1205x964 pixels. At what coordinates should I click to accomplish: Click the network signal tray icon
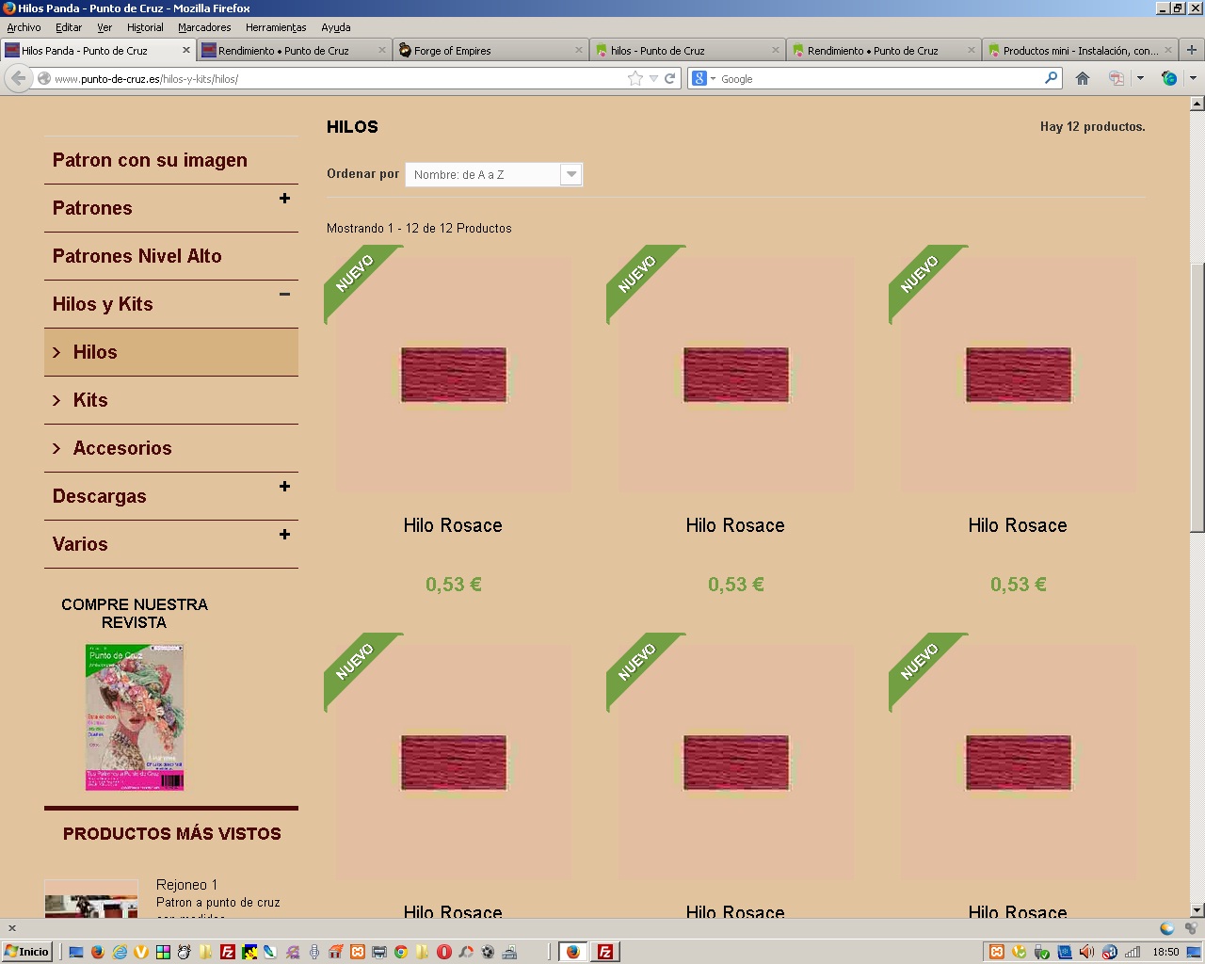point(1133,952)
